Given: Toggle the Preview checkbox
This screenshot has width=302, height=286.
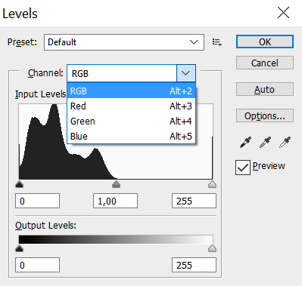Looking at the screenshot, I should pyautogui.click(x=243, y=168).
